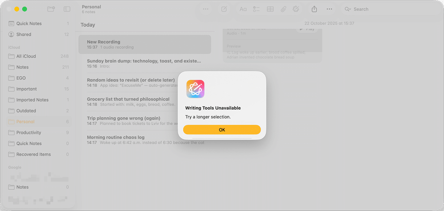Open the Imported Notes folder
The image size is (444, 211).
pyautogui.click(x=39, y=100)
